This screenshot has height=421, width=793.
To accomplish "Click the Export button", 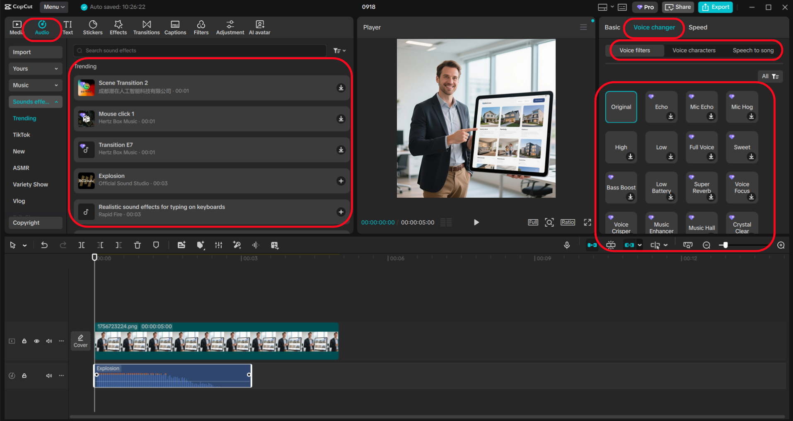I will pos(715,7).
